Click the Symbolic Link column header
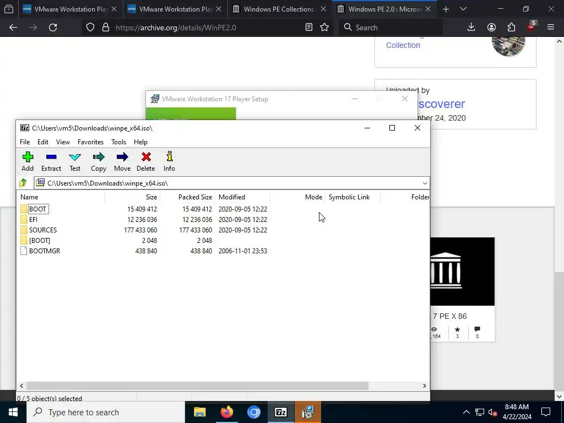Viewport: 564px width, 423px height. [x=353, y=197]
